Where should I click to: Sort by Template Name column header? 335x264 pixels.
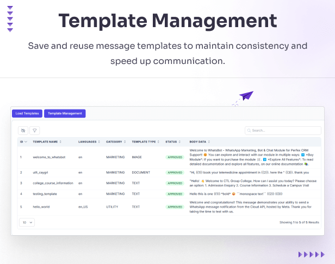47,142
